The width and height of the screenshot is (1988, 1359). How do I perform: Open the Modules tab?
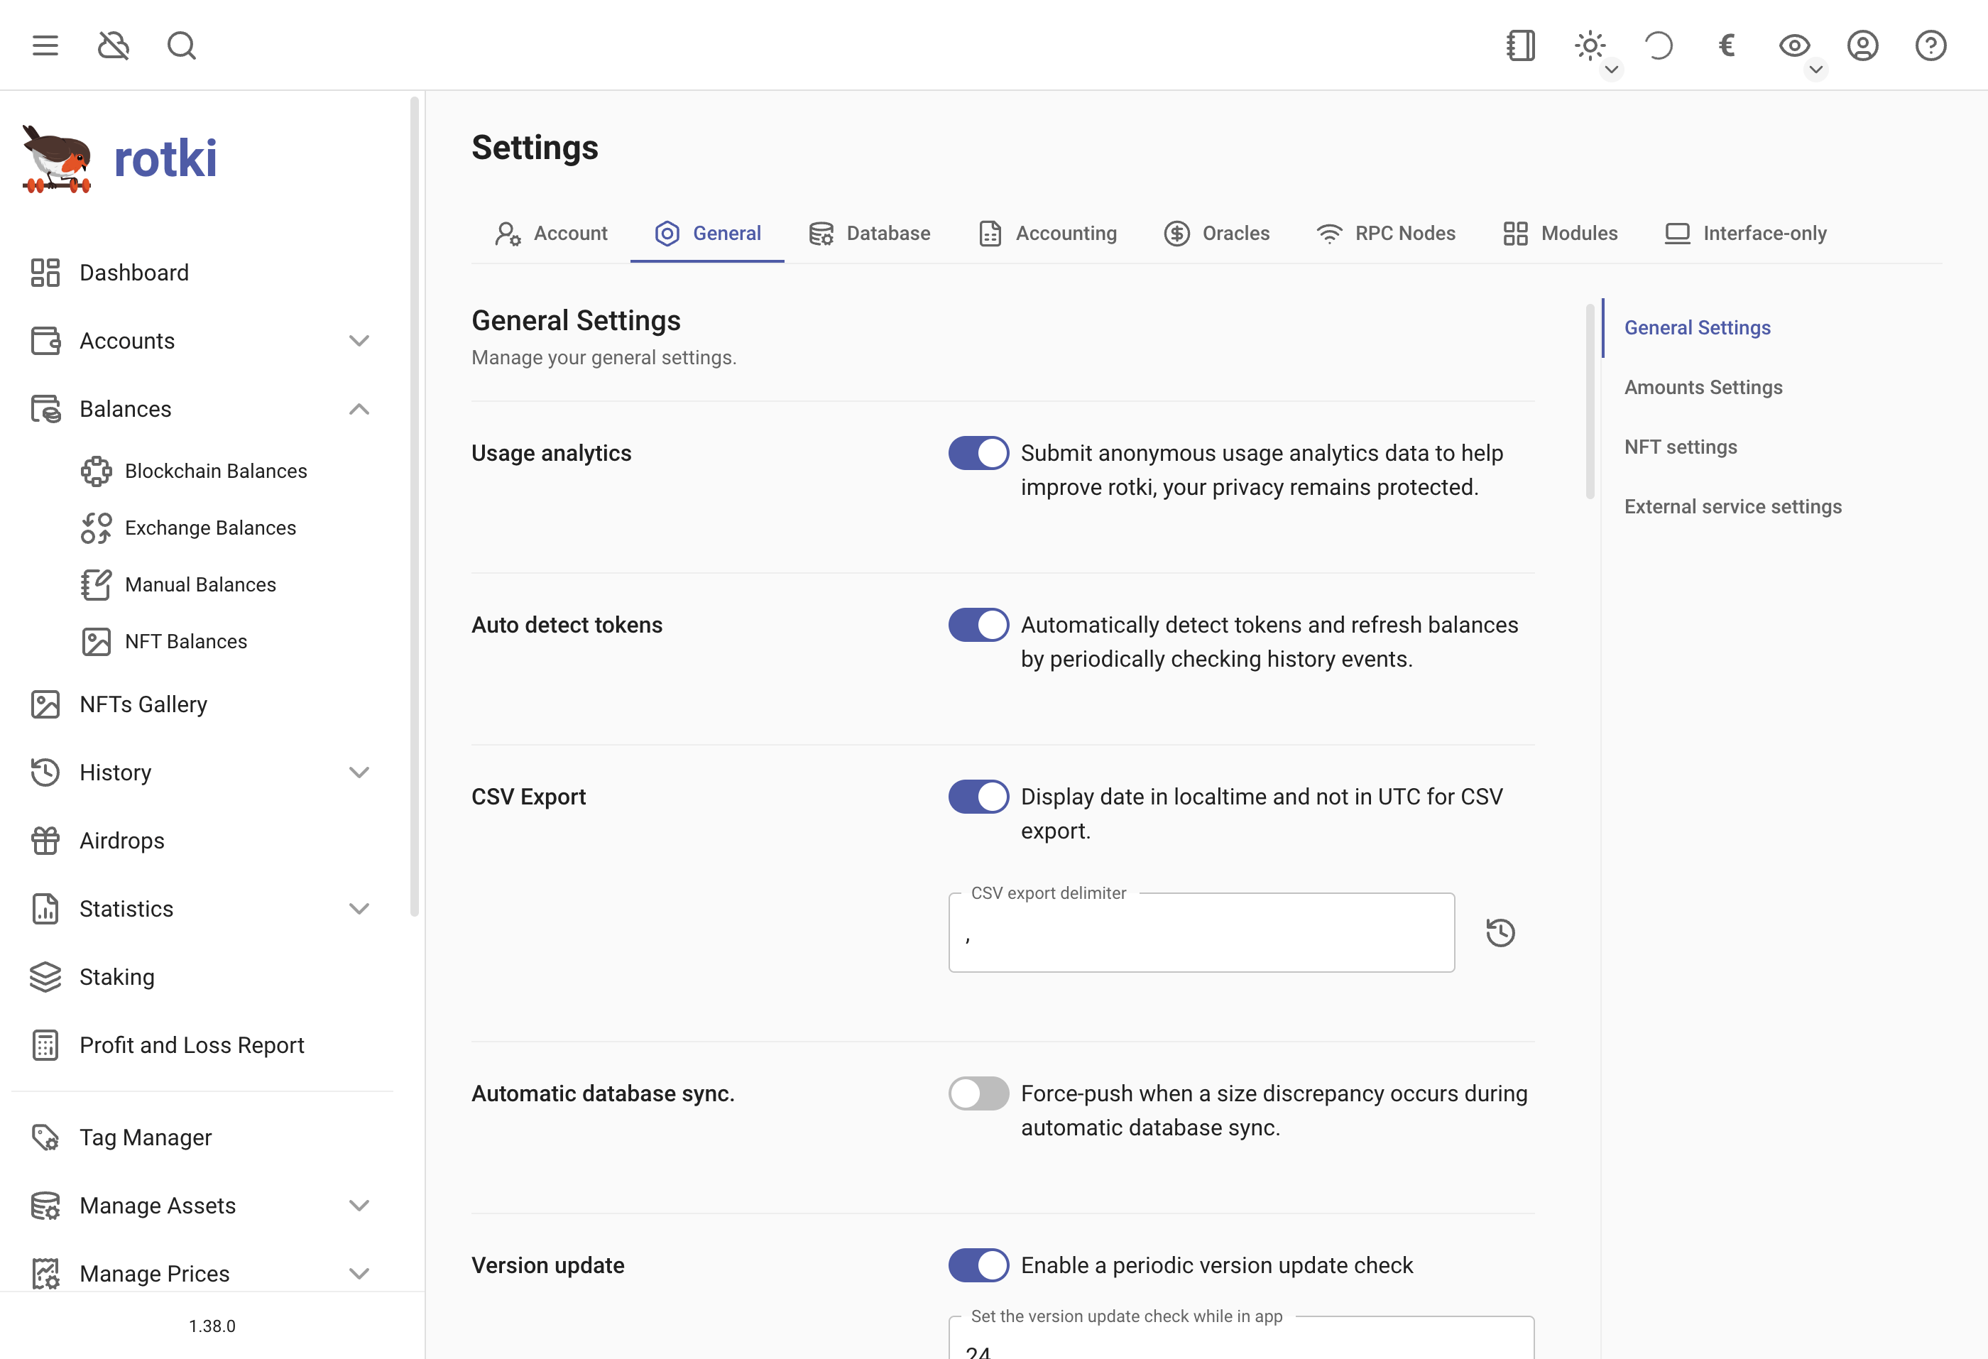tap(1561, 234)
